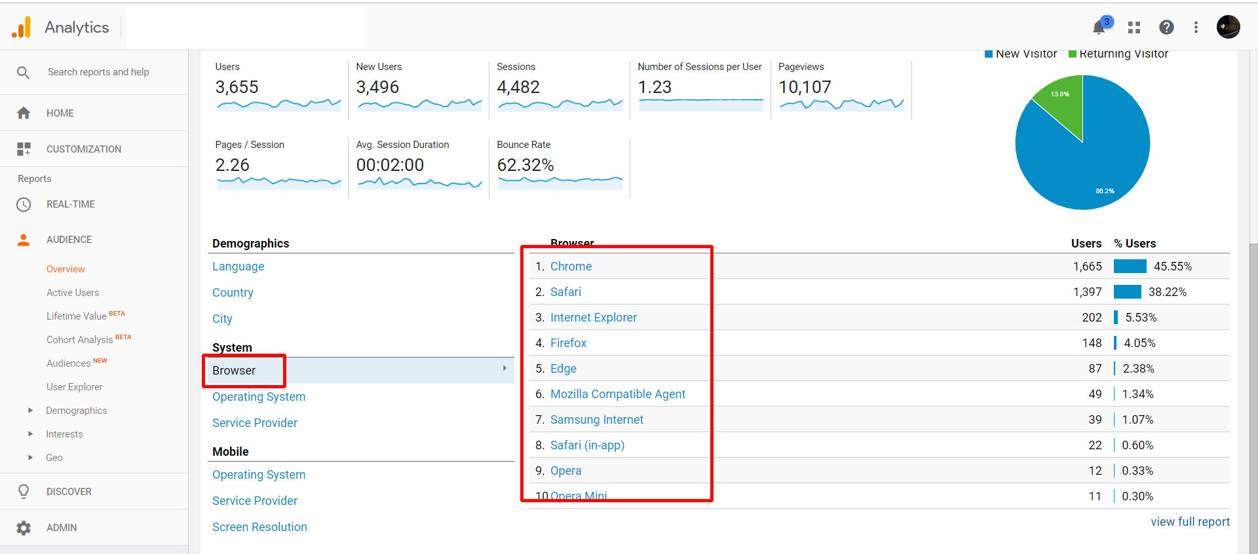Select Service Provider under System
The height and width of the screenshot is (554, 1258).
coord(255,423)
